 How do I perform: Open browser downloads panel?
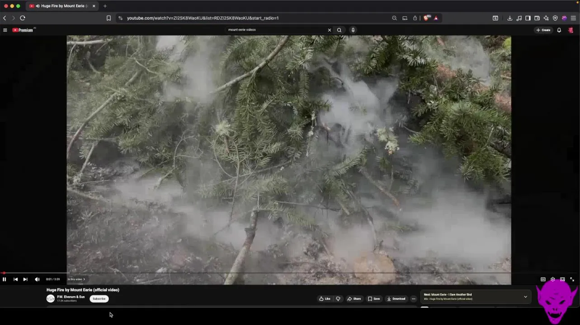(x=510, y=18)
